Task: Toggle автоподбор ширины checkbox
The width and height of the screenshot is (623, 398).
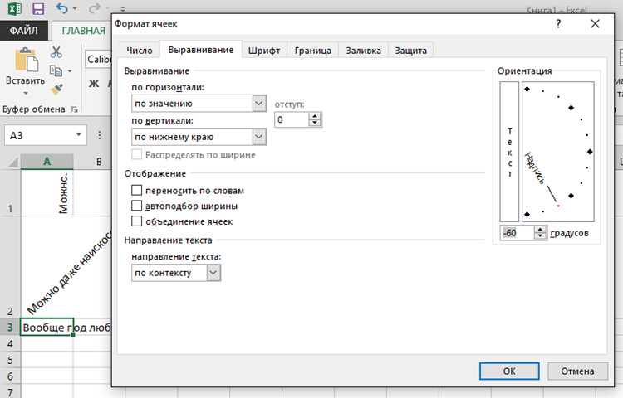Action: click(x=136, y=206)
